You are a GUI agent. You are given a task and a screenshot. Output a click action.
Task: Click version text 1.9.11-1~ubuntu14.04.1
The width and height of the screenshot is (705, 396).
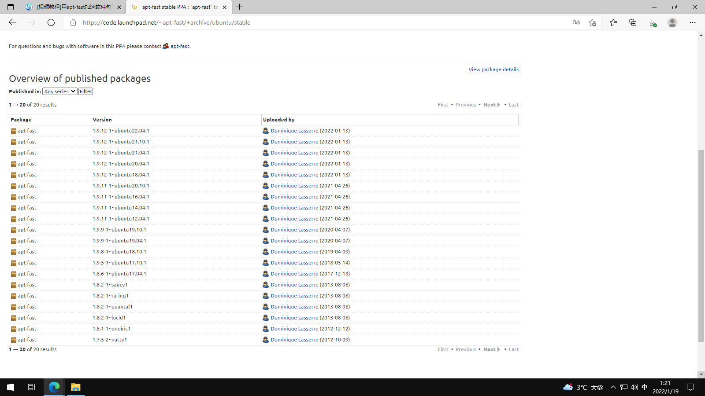click(121, 208)
